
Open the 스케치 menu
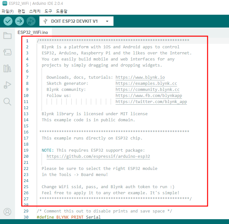[x=35, y=11]
